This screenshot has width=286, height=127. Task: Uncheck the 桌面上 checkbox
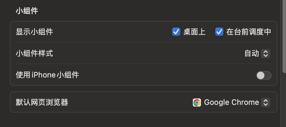tap(176, 32)
